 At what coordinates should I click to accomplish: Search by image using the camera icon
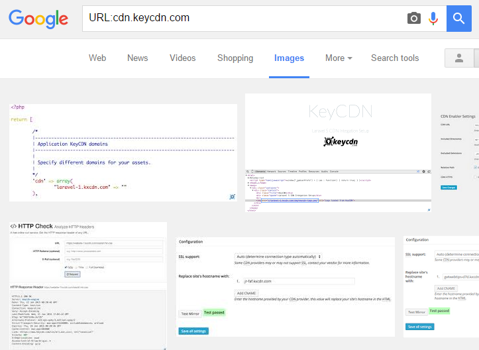414,19
